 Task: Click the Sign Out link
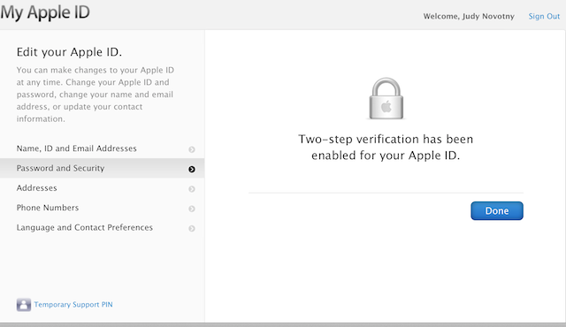click(x=544, y=16)
